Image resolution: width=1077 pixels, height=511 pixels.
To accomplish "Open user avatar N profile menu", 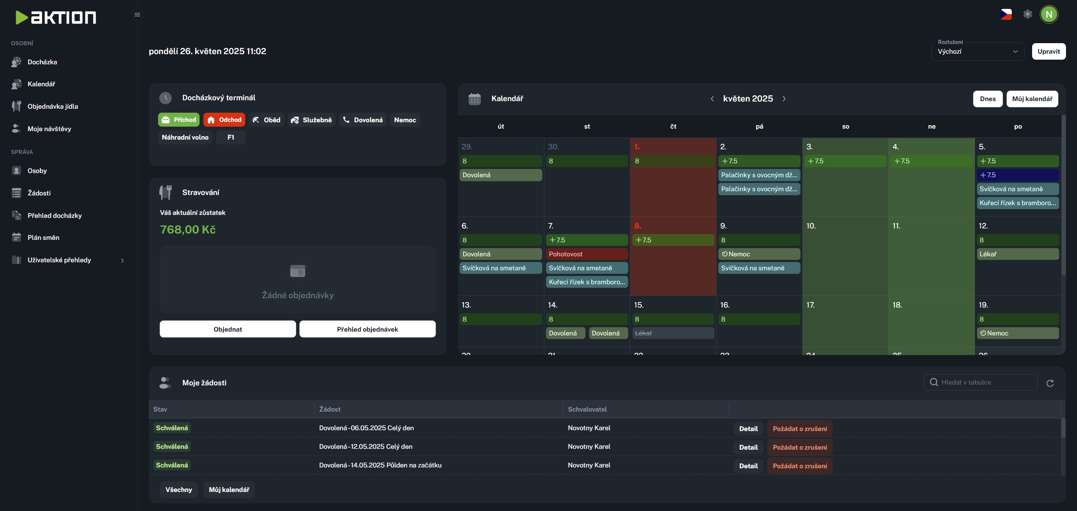I will tap(1049, 14).
